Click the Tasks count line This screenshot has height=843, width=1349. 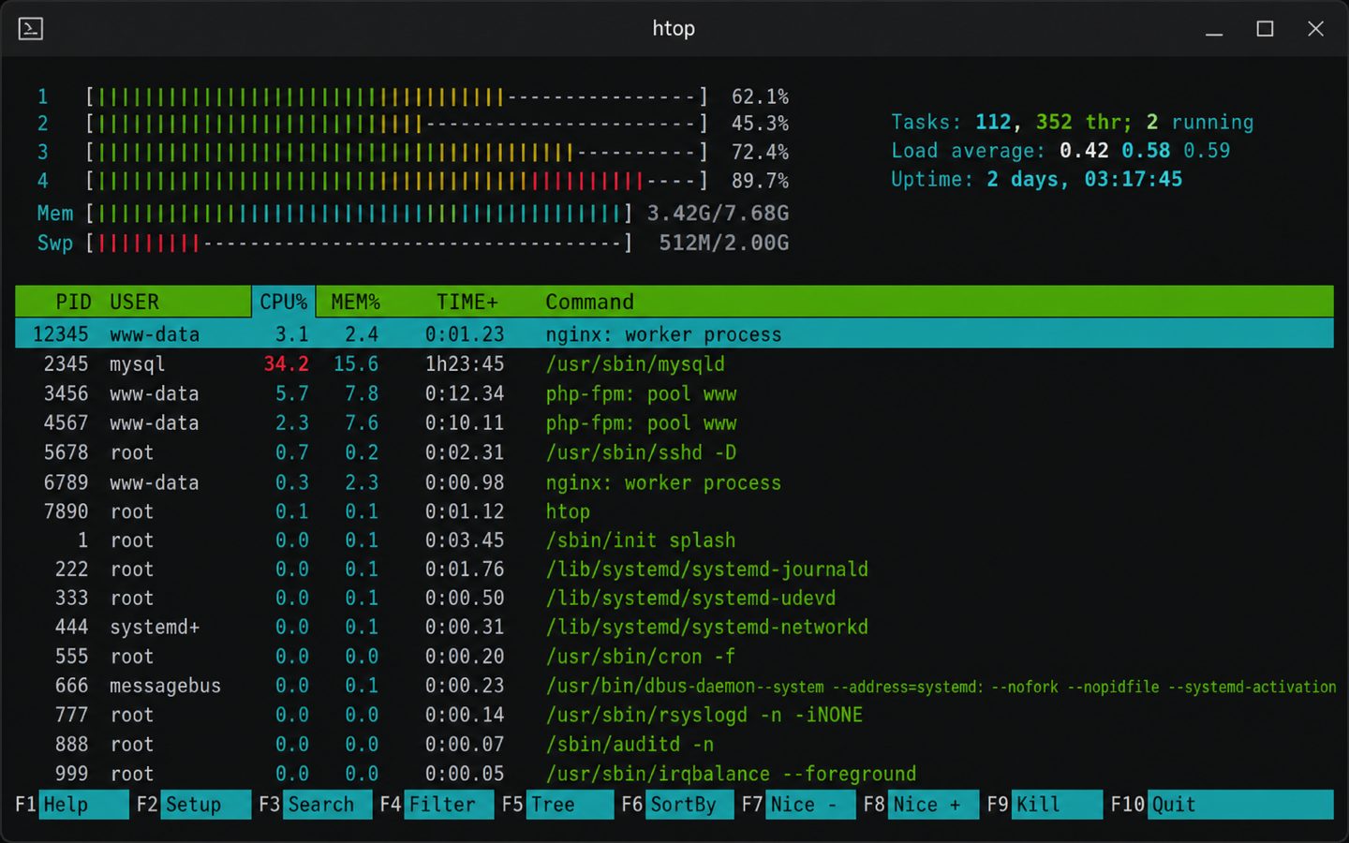pos(1072,122)
